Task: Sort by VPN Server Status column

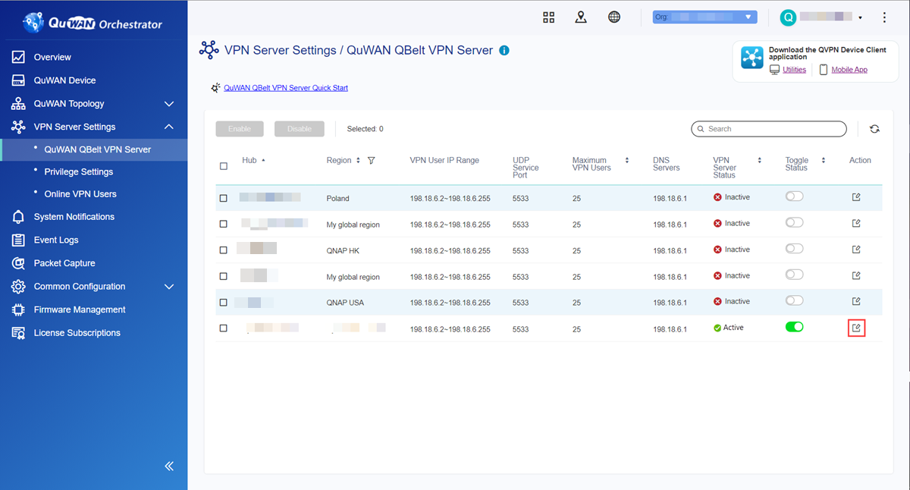Action: 759,161
